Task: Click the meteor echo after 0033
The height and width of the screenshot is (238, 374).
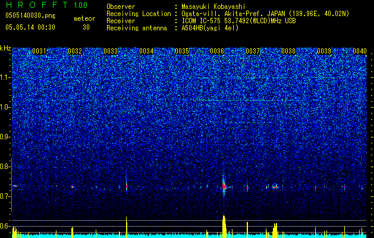Action: coord(127,186)
